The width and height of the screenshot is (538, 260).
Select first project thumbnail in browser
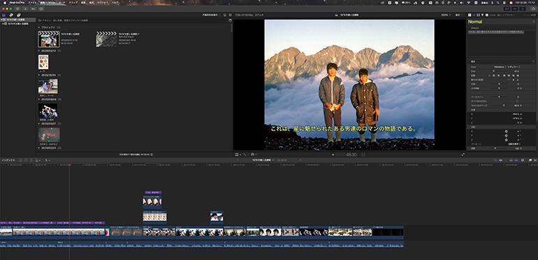(49, 39)
